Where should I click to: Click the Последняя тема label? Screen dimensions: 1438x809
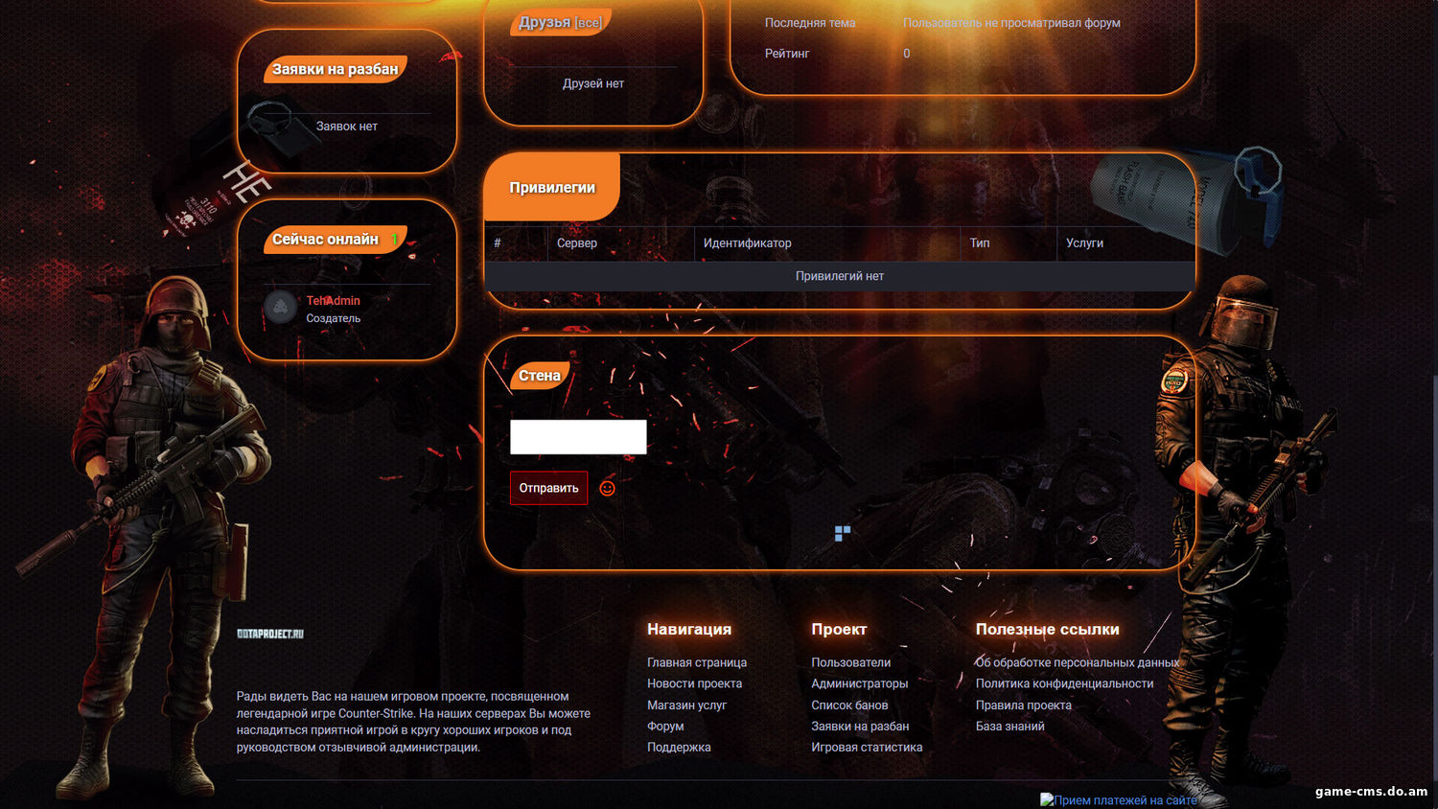tap(810, 23)
